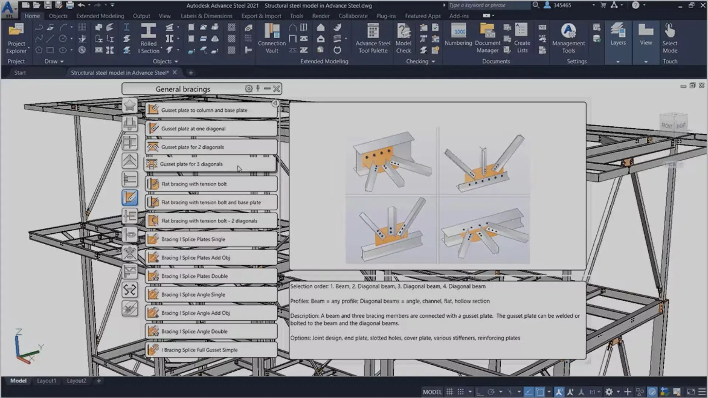Expand the Checking panel dropdown

pyautogui.click(x=433, y=62)
